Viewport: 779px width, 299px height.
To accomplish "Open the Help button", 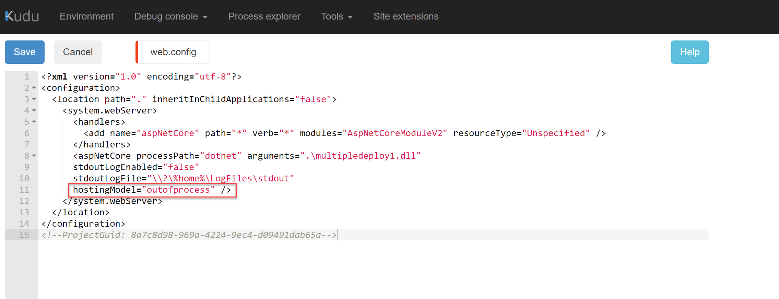I will [689, 52].
